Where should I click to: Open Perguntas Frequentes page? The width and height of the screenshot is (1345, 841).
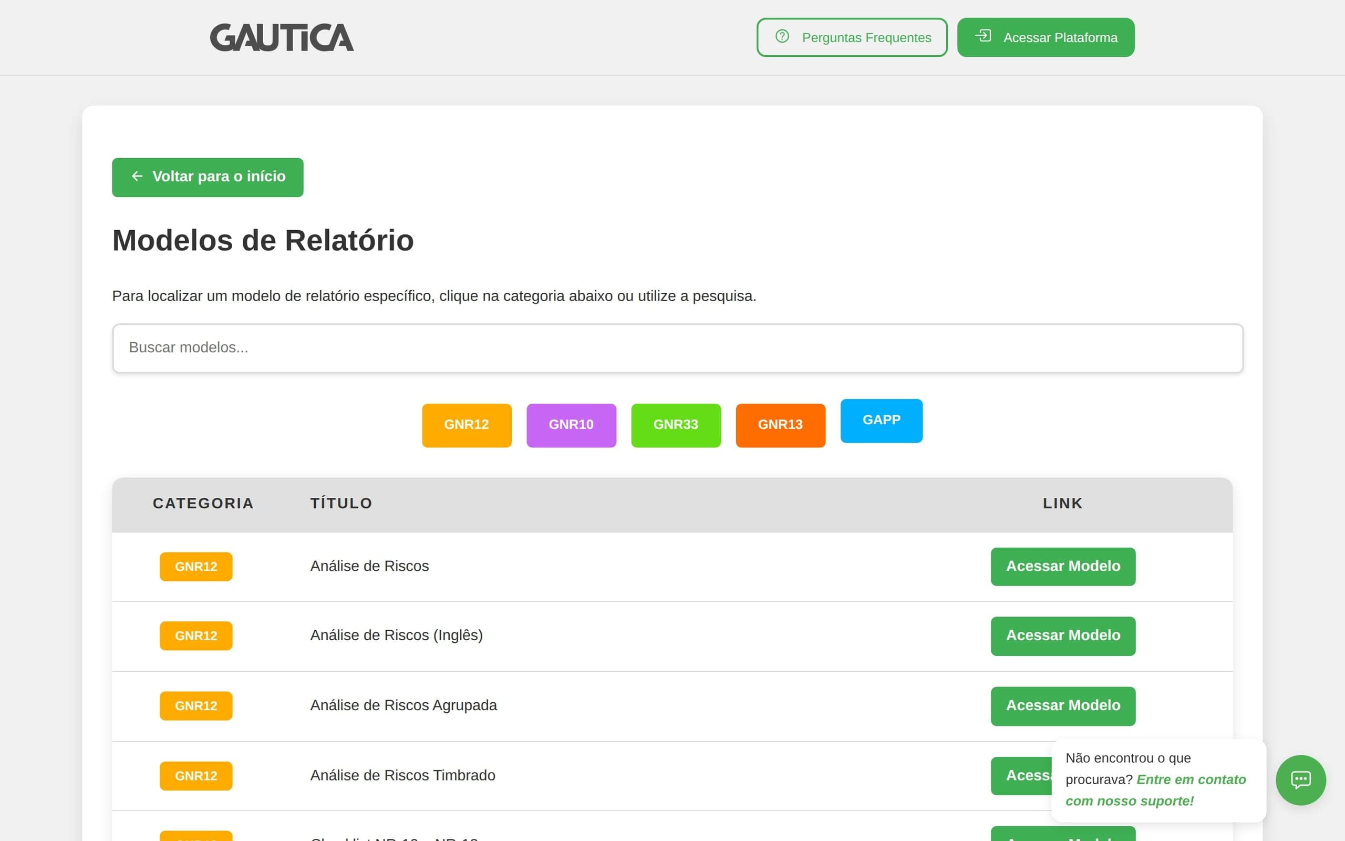[x=852, y=37]
